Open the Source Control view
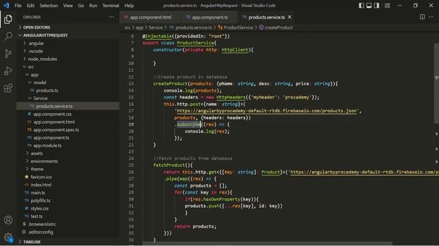 point(8,53)
